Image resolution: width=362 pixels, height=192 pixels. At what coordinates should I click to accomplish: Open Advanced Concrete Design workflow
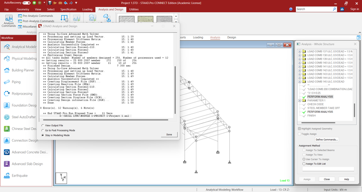coord(26,152)
